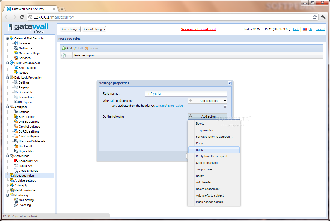This screenshot has width=330, height=221.
Task: Choose Stop processing action
Action: point(214,163)
